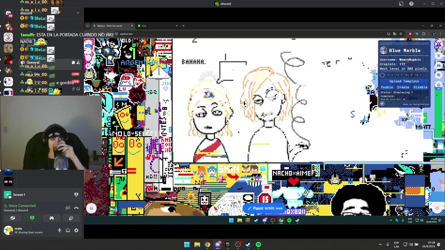This screenshot has height=250, width=445.
Task: Toggle noise suppression icon beside Voice Connected
Action: [x=68, y=208]
